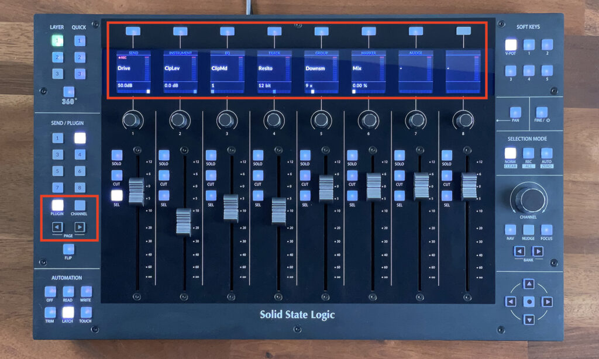Click the large CHANNEL encoder knob
The height and width of the screenshot is (359, 599).
coord(529,199)
